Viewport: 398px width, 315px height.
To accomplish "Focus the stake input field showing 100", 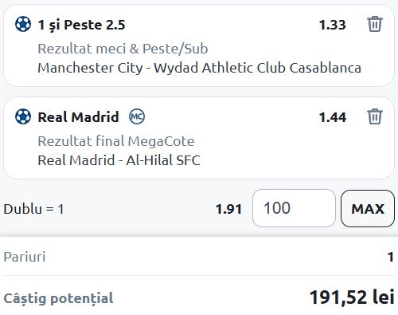I will click(x=294, y=208).
